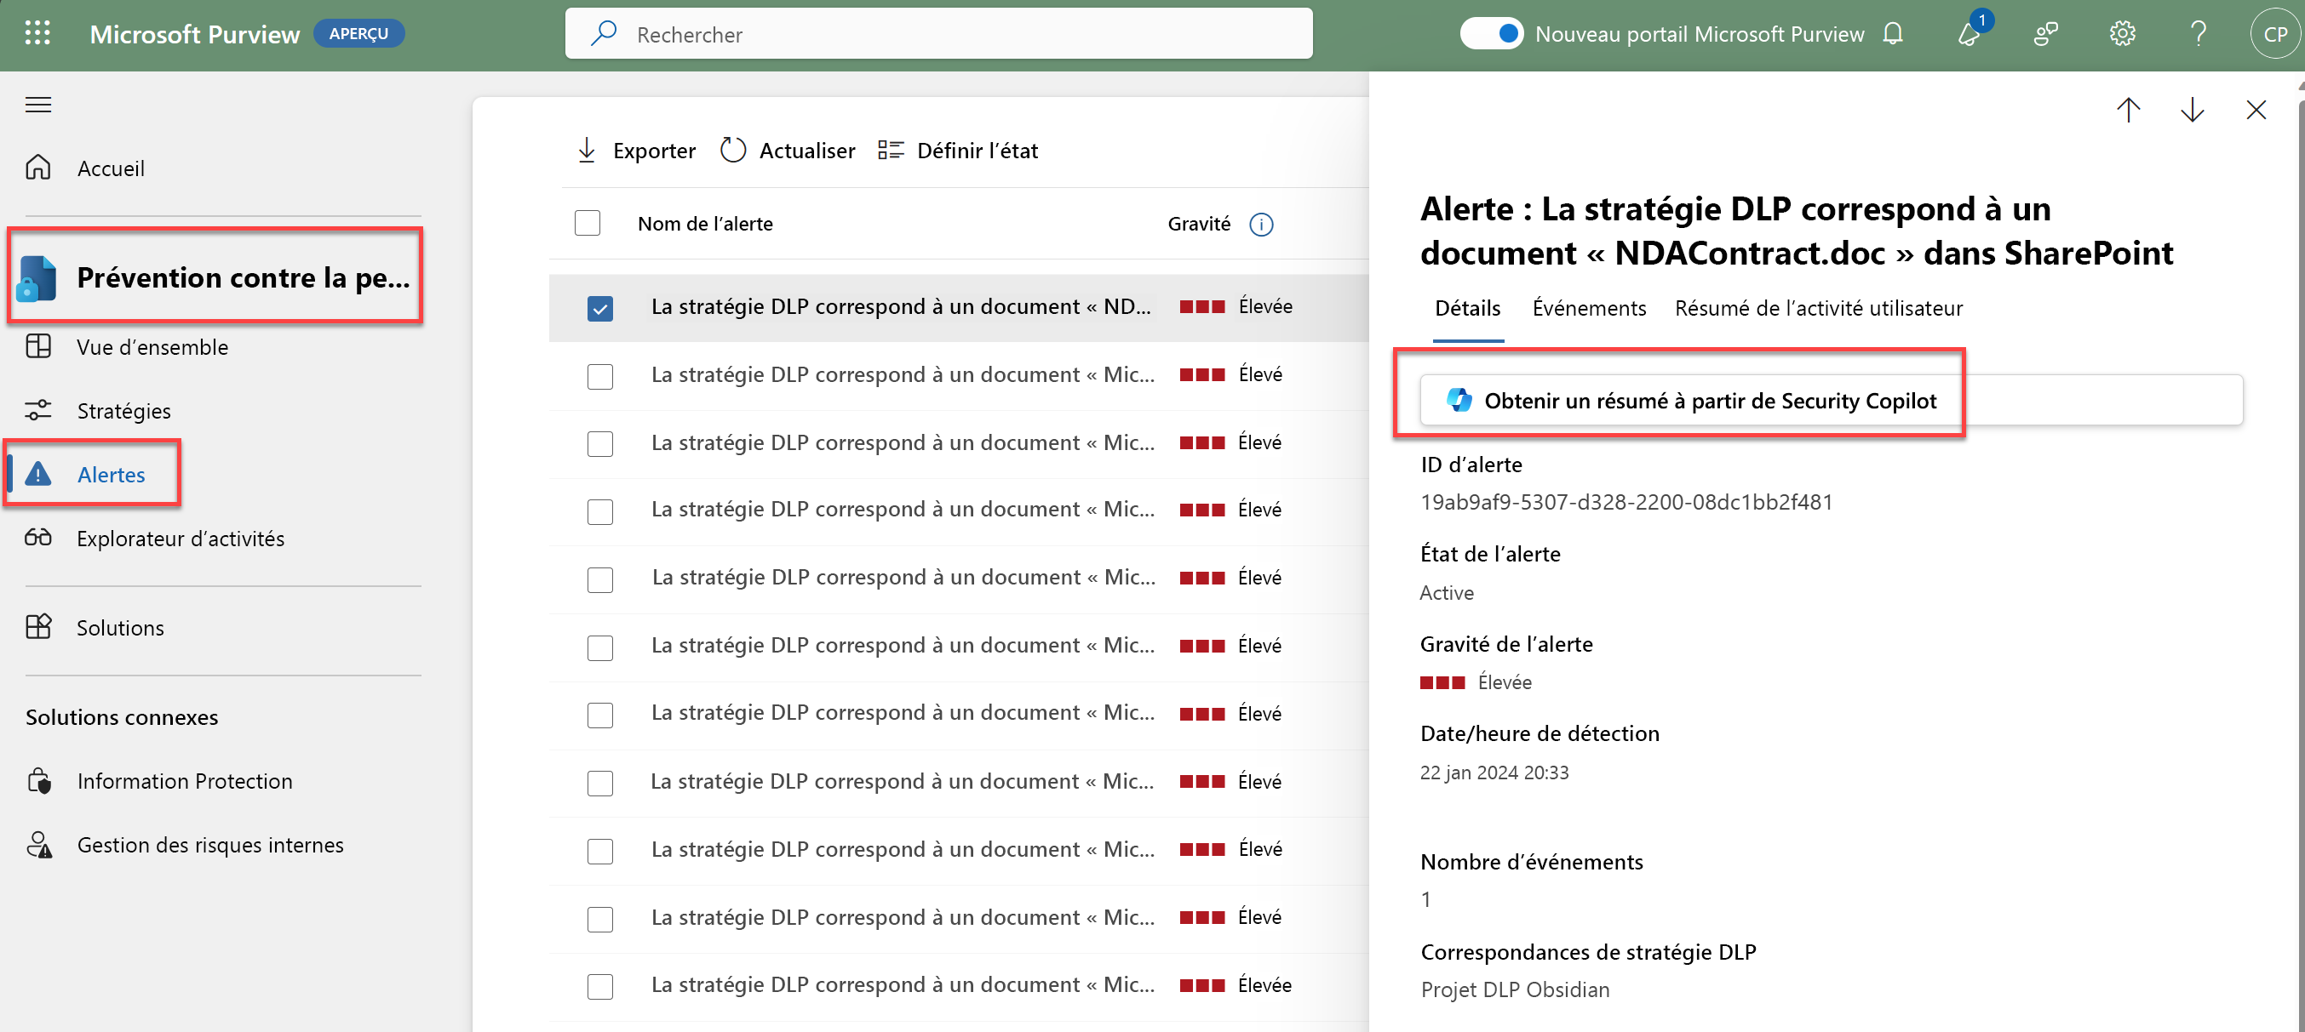Open the community connections icon in header
Screen dimensions: 2305x1032
[2045, 34]
